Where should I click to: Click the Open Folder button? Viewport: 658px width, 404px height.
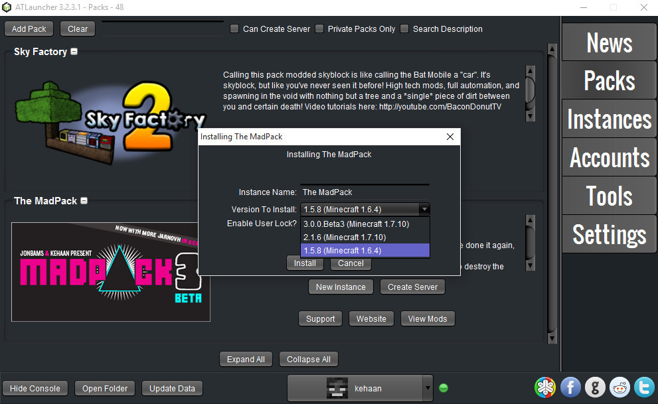(105, 389)
